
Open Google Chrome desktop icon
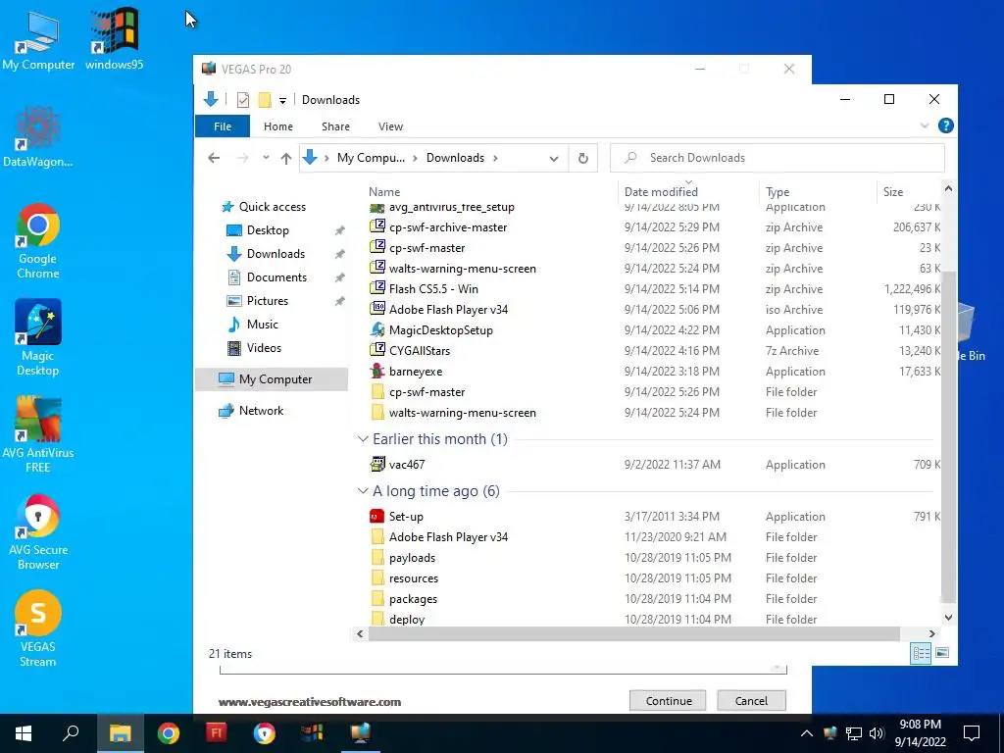38,241
